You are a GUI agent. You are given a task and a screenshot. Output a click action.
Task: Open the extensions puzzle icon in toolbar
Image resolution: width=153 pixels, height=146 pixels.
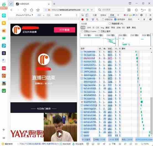click(x=136, y=10)
